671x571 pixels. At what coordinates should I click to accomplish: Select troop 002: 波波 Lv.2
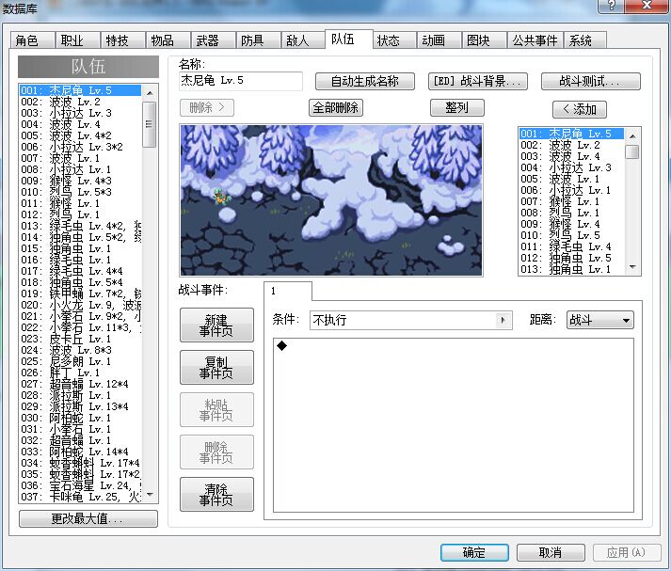[x=80, y=102]
